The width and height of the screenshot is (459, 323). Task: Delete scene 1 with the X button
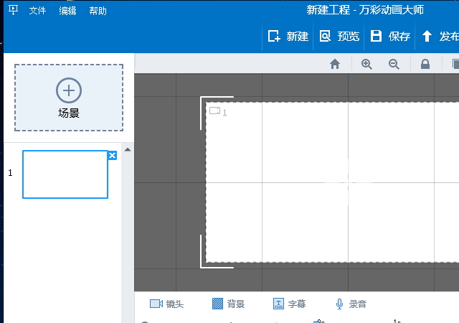point(112,155)
